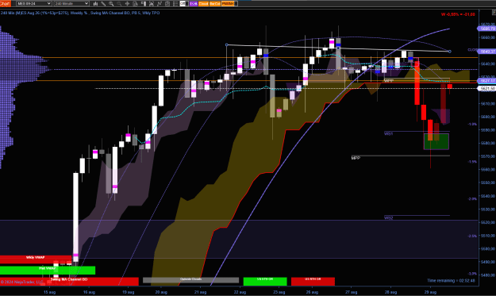Toggle the Chart Trader toolbar icon

(x=144, y=4)
